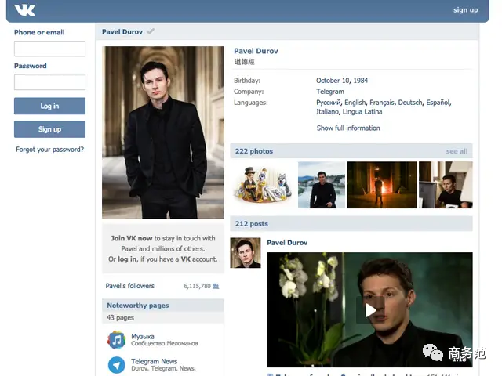Click the 1984 birth year link

[x=361, y=80]
